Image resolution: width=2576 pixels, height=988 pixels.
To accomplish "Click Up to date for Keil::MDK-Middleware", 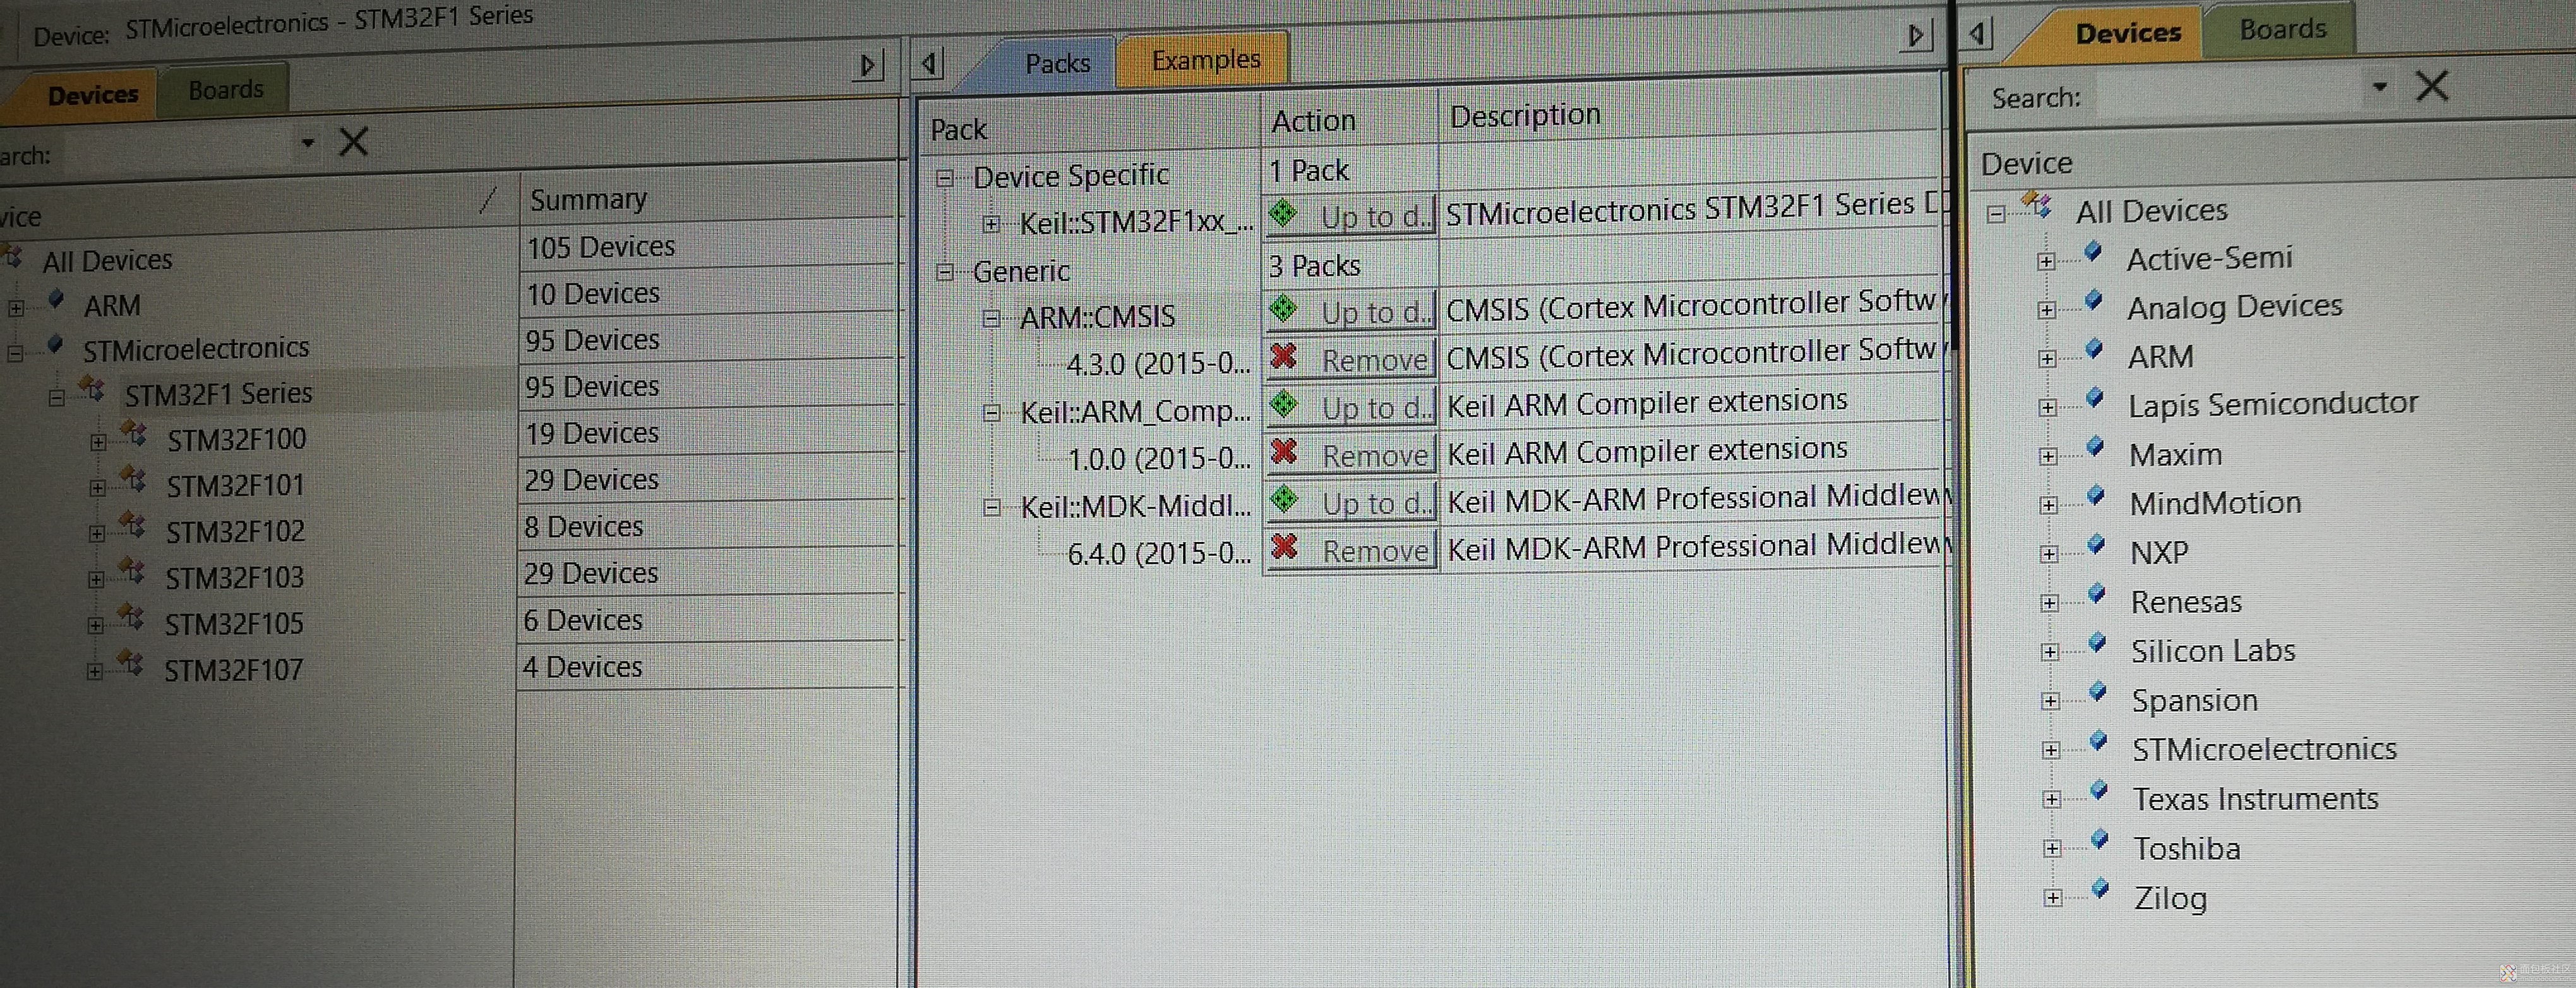I will 1351,502.
